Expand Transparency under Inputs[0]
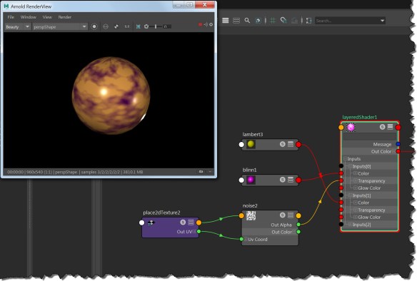 click(356, 180)
